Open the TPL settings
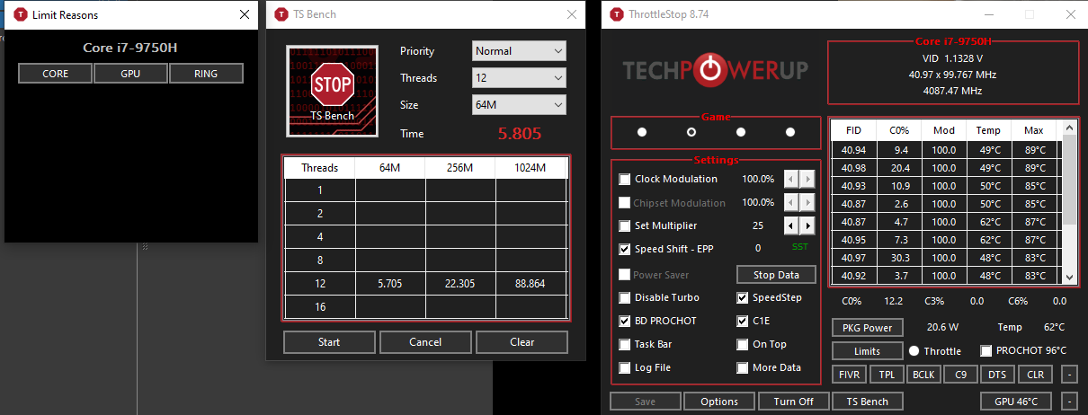Viewport: 1088px width, 415px height. pos(887,375)
